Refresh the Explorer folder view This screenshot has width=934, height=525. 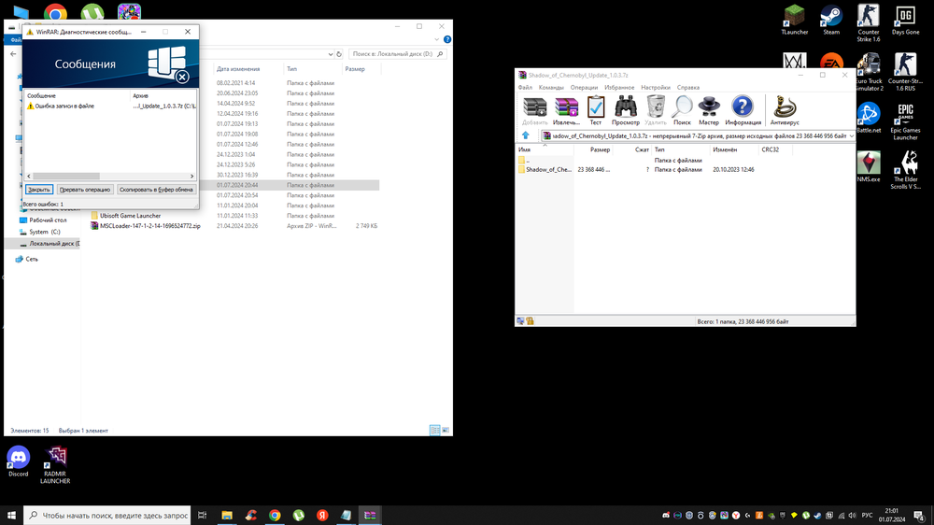click(339, 54)
